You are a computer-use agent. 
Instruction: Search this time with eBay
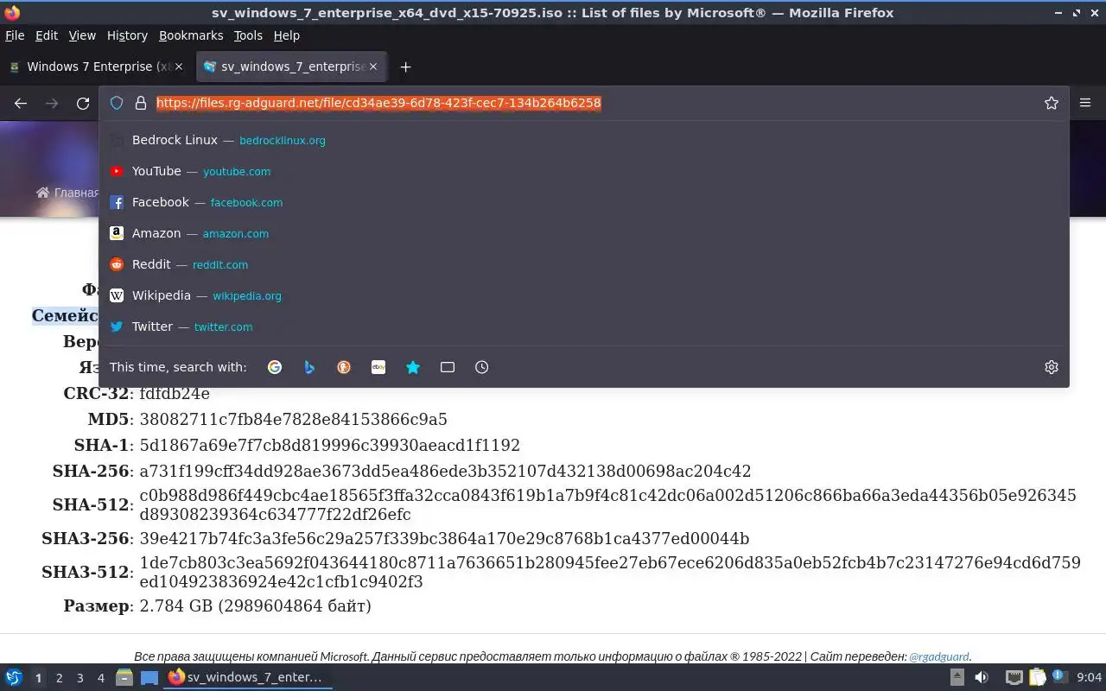pos(378,367)
